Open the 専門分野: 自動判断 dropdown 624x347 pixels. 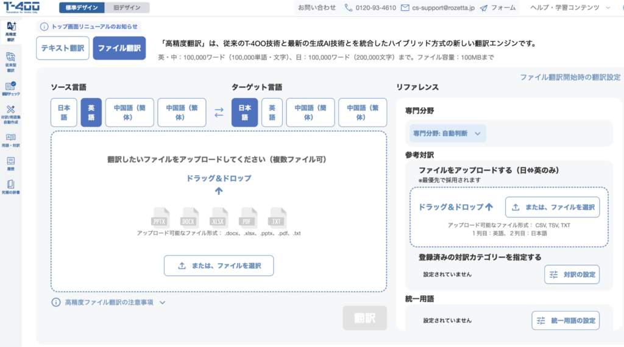(447, 133)
